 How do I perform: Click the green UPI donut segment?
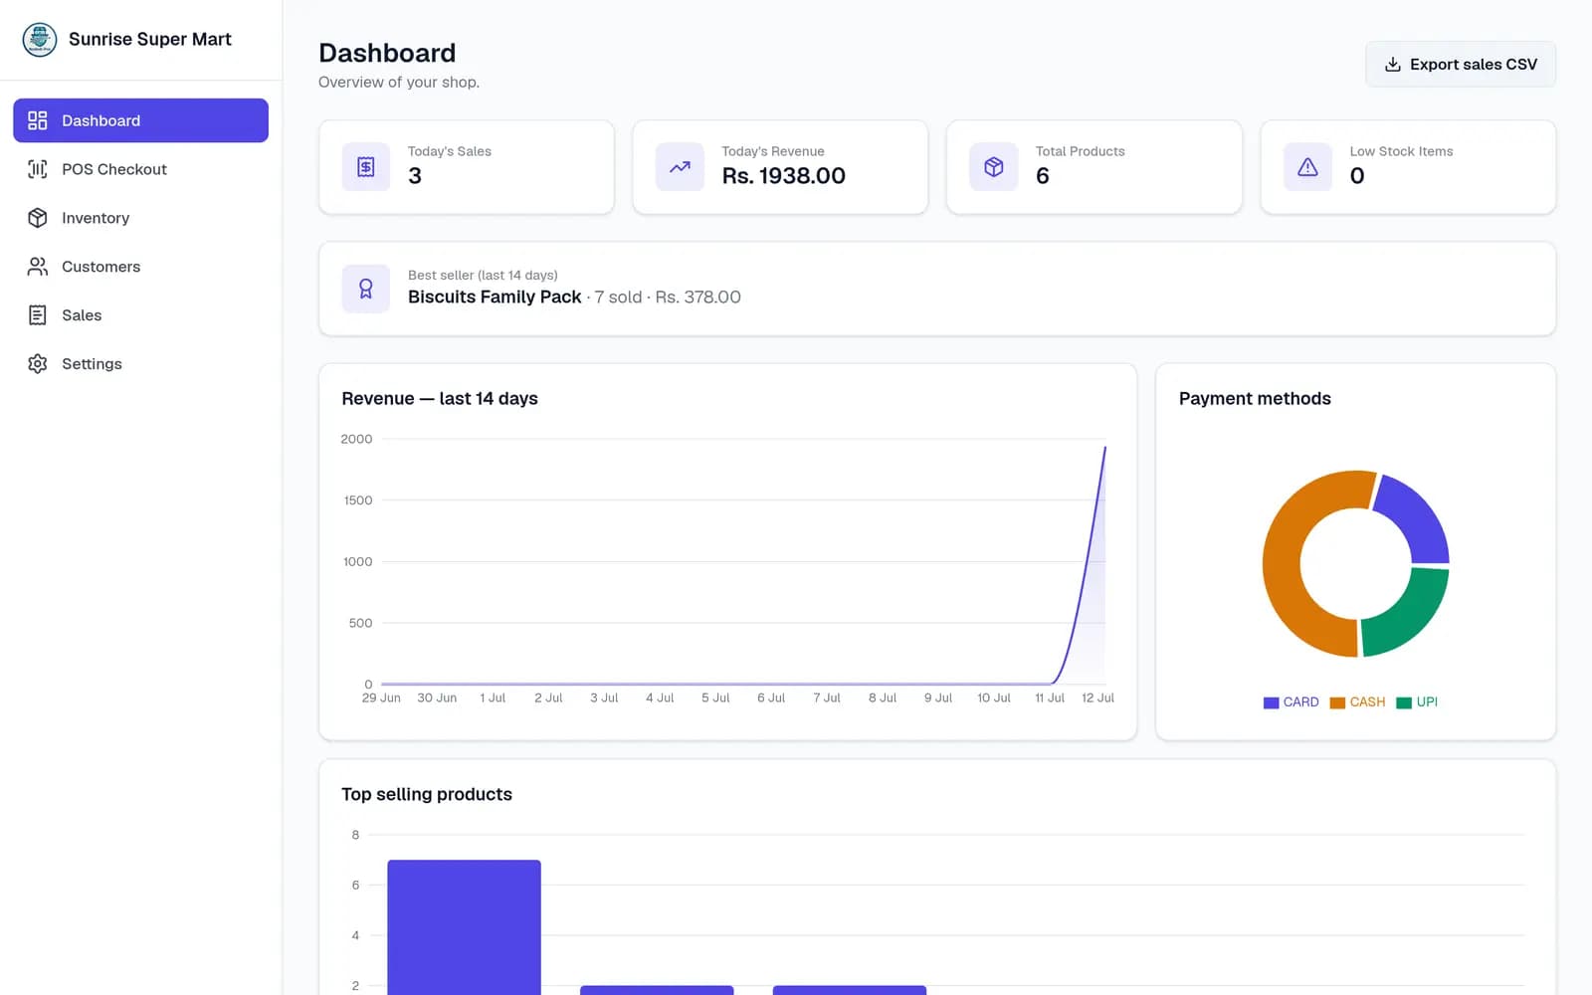tap(1411, 615)
